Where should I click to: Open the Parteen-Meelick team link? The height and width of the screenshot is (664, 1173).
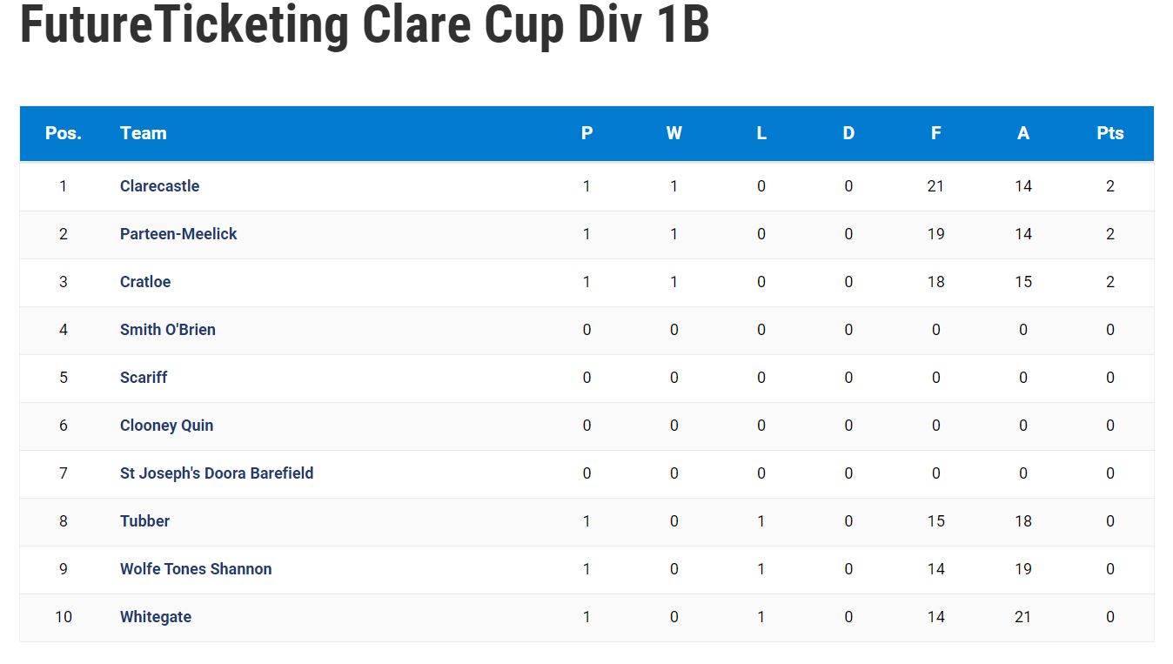pyautogui.click(x=178, y=234)
